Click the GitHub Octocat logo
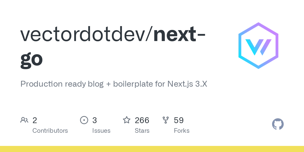This screenshot has height=152, width=304. [x=278, y=124]
